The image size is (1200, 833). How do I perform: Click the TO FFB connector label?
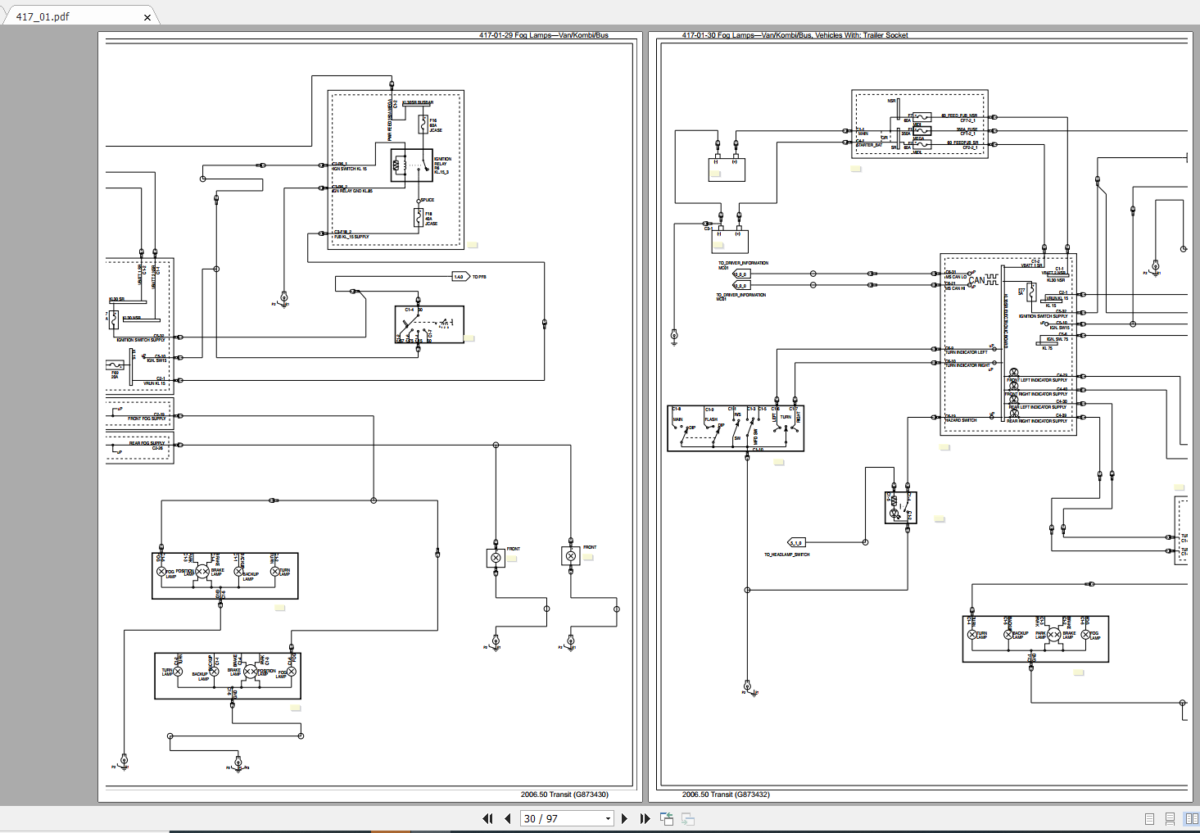click(x=479, y=277)
